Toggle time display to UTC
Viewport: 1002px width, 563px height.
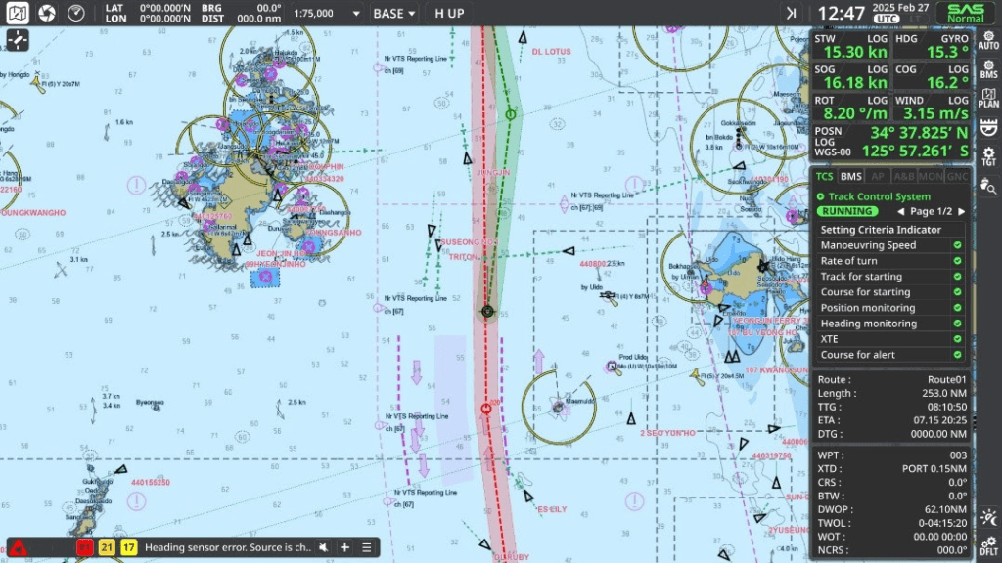[x=887, y=19]
